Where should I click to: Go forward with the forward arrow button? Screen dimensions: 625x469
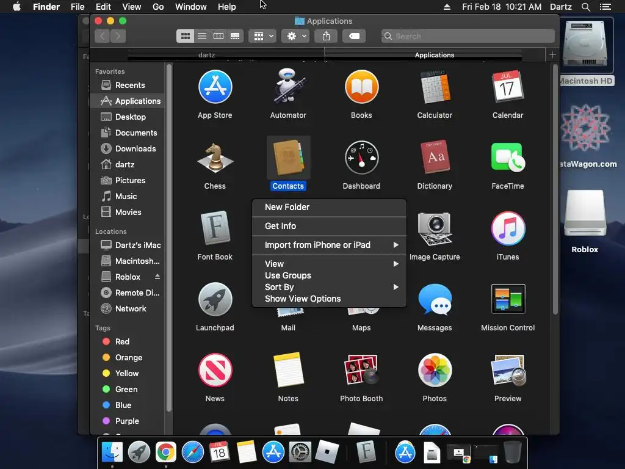click(118, 36)
